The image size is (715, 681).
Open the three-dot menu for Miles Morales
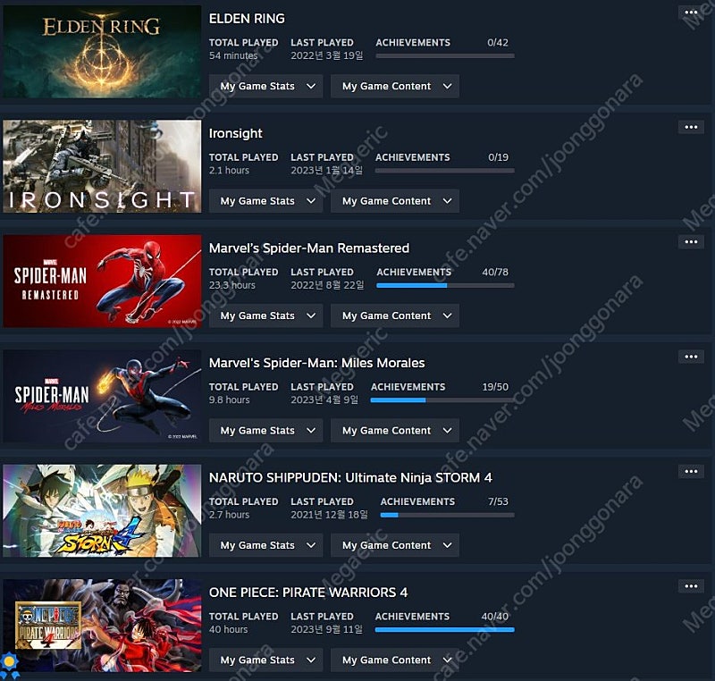click(691, 357)
